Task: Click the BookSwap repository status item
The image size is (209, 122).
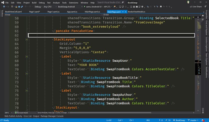Action: tap(179, 120)
